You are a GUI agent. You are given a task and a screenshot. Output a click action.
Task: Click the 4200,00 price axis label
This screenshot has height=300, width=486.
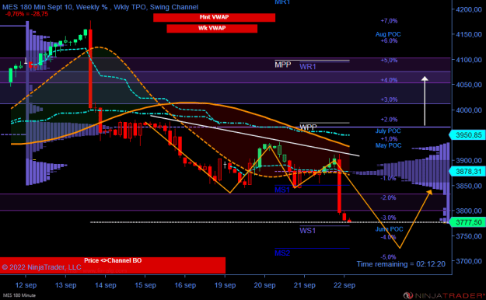tap(469, 9)
